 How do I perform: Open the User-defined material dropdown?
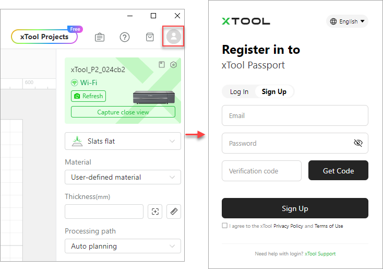[123, 177]
